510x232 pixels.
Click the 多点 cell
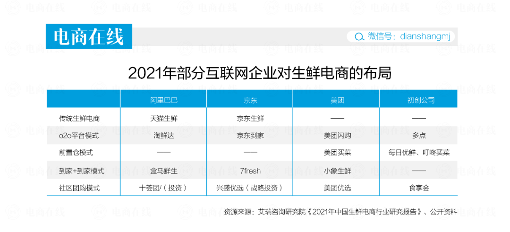[x=419, y=136]
